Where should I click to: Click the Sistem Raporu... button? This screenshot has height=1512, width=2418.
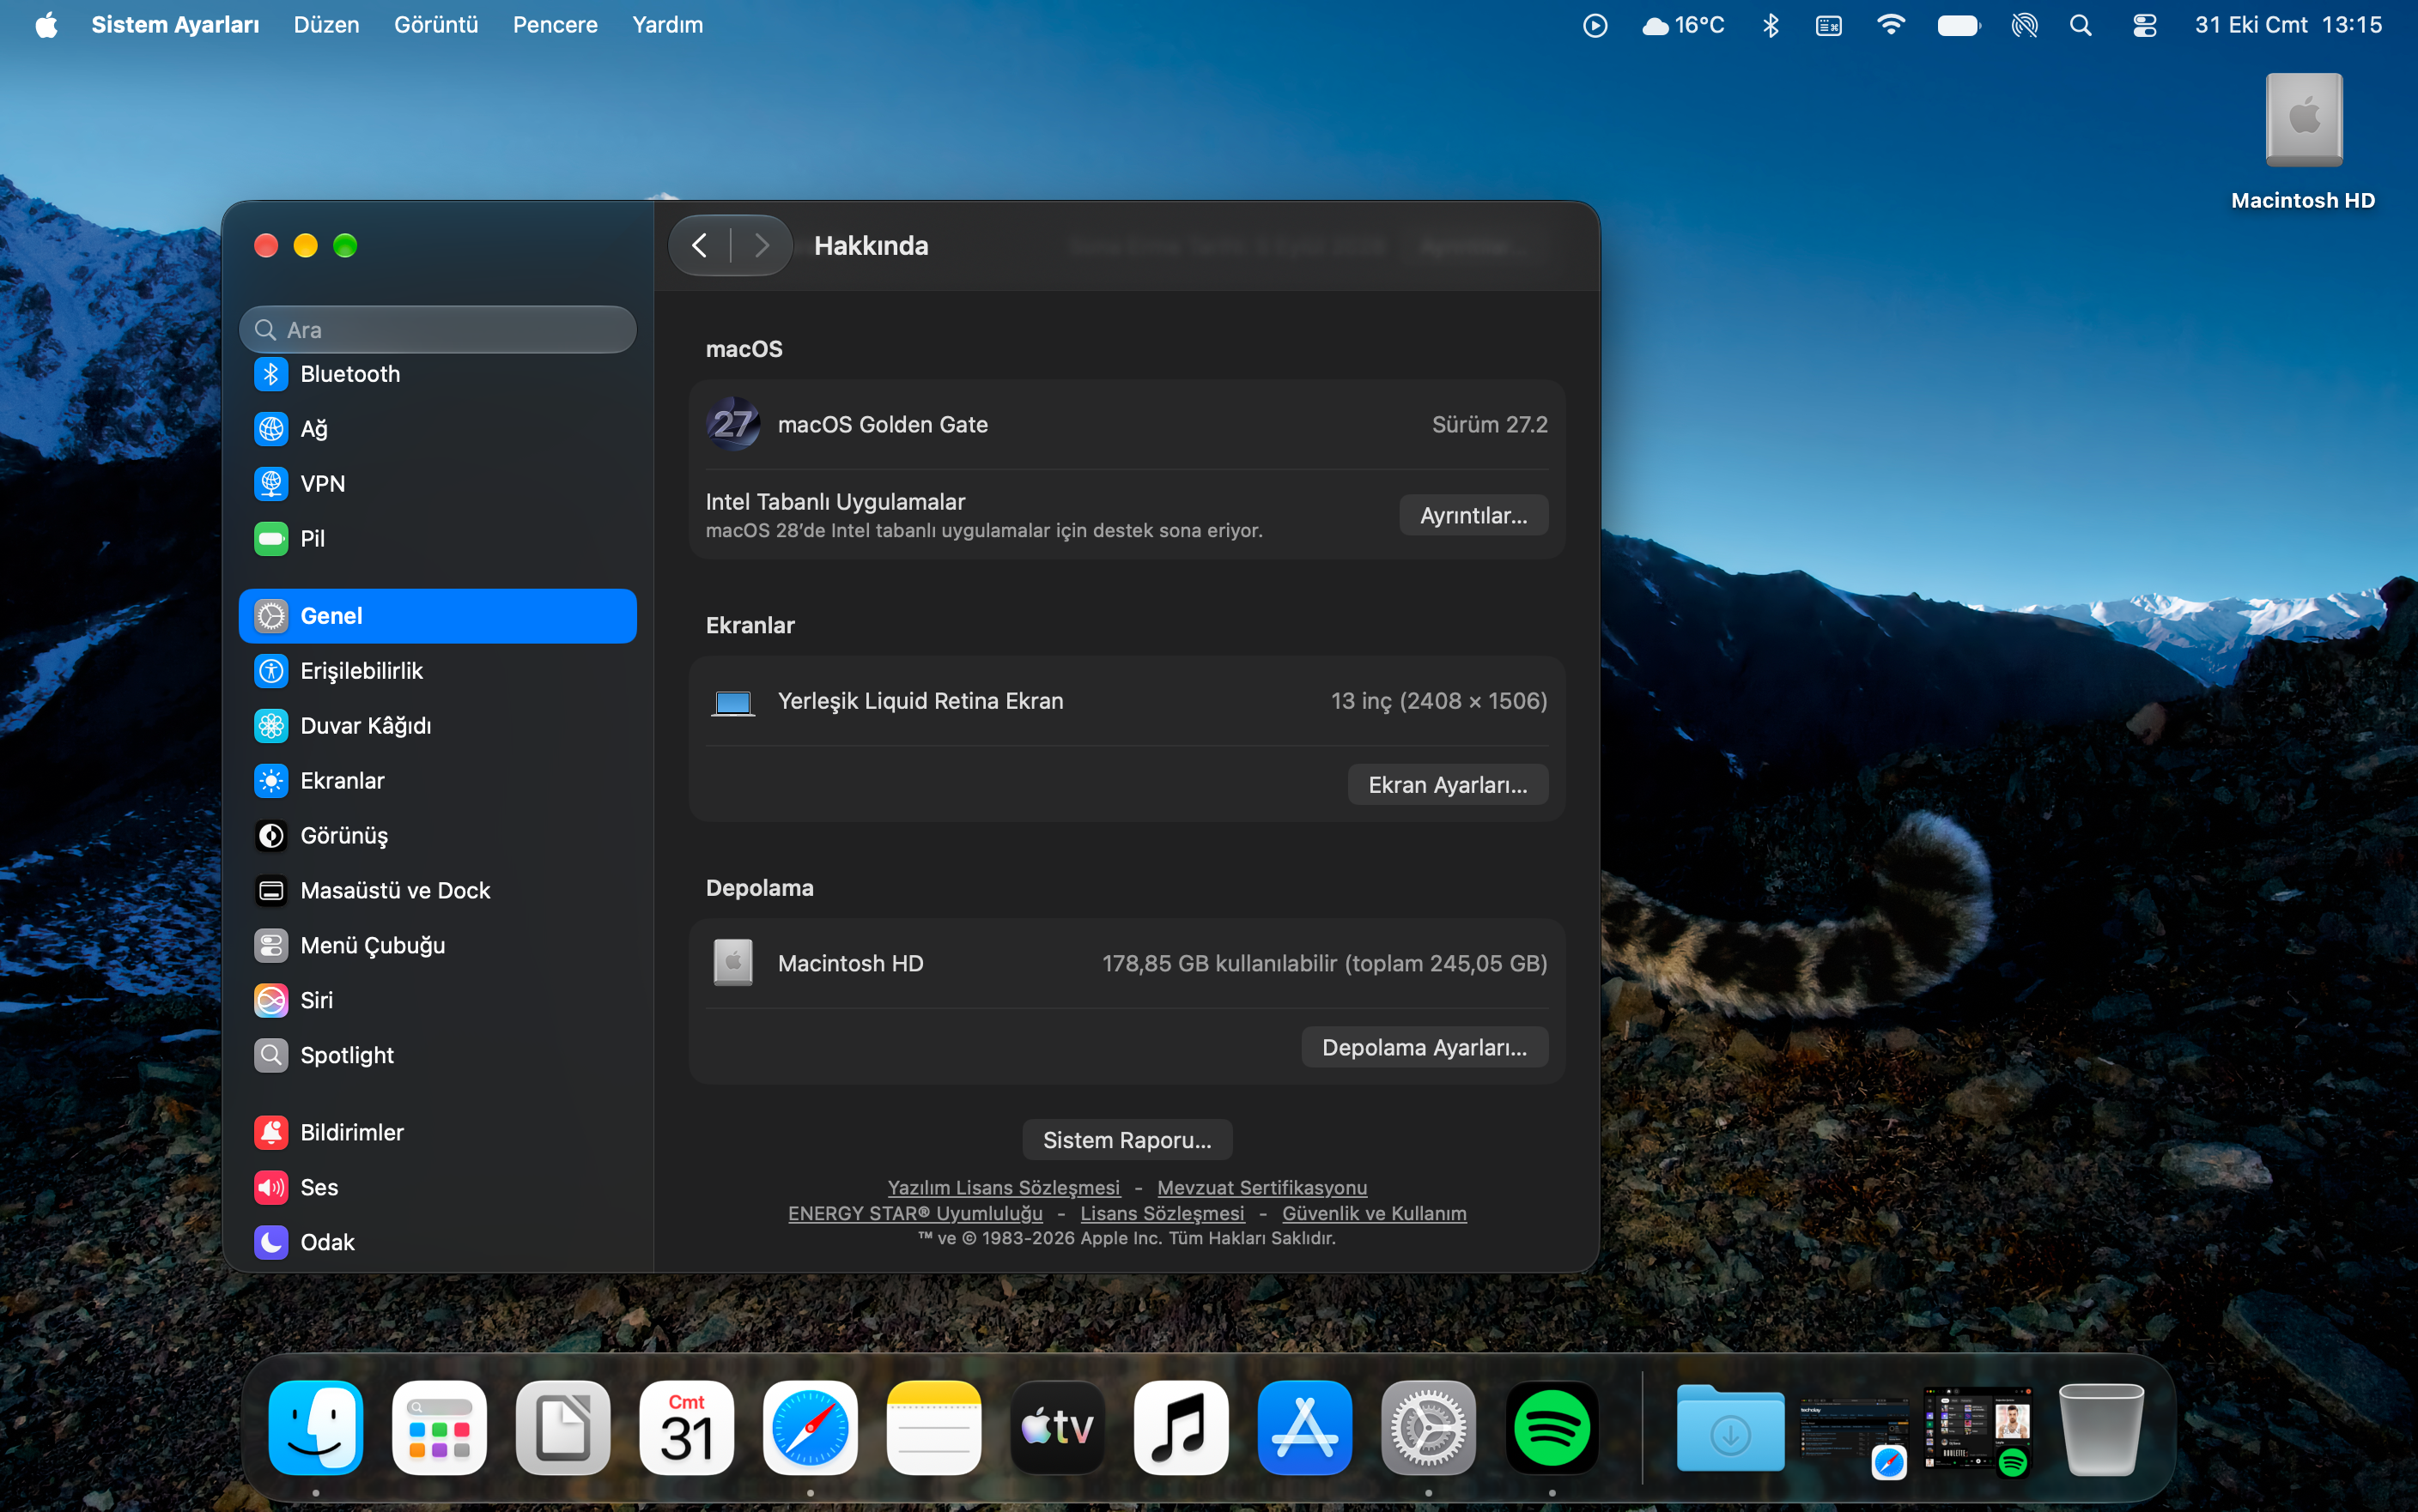coord(1127,1140)
